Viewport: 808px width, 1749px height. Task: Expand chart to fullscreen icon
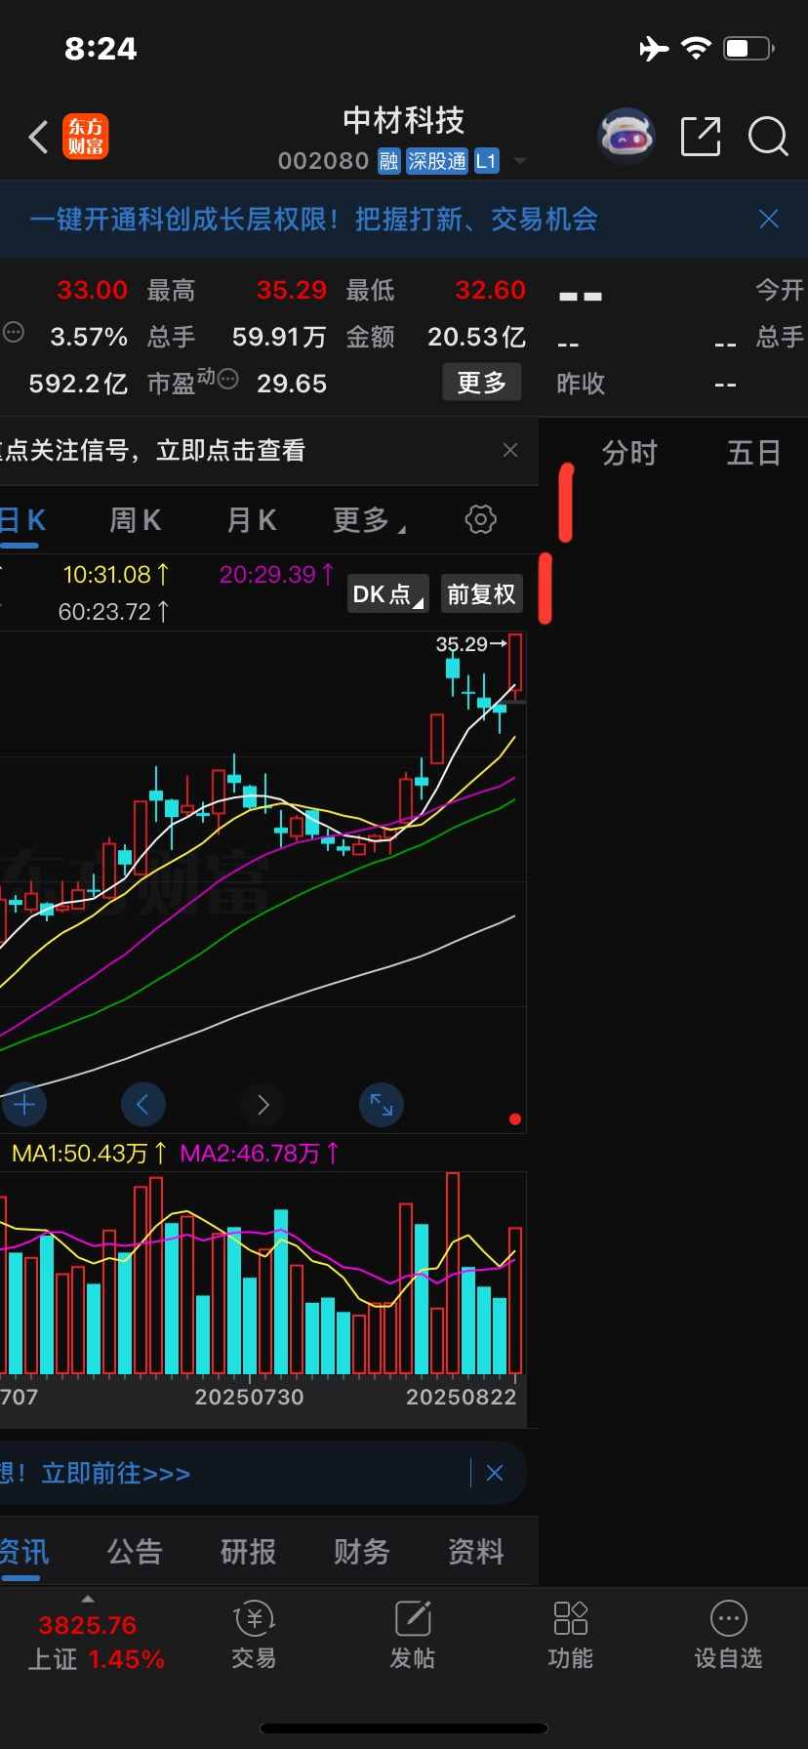pos(382,1105)
